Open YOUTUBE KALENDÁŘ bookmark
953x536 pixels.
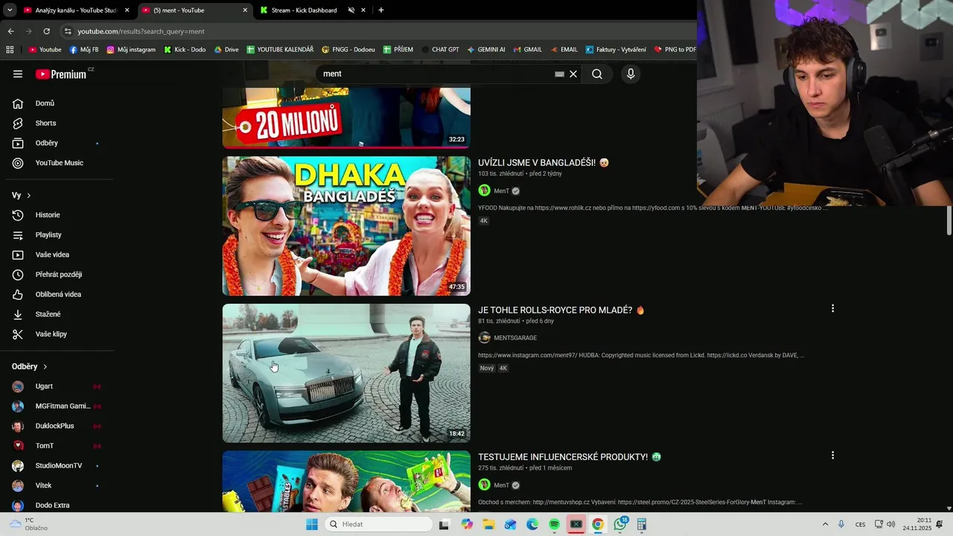[x=280, y=50]
